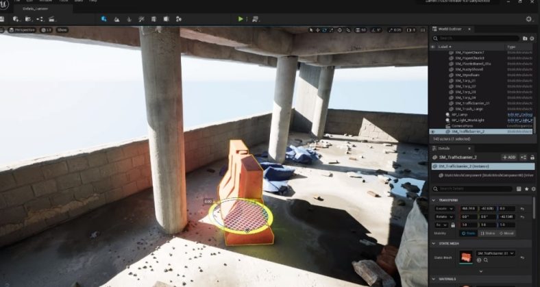Viewport: 540px width, 287px height.
Task: Open the Content Drawer folder toolbar icon
Action: pyautogui.click(x=28, y=19)
